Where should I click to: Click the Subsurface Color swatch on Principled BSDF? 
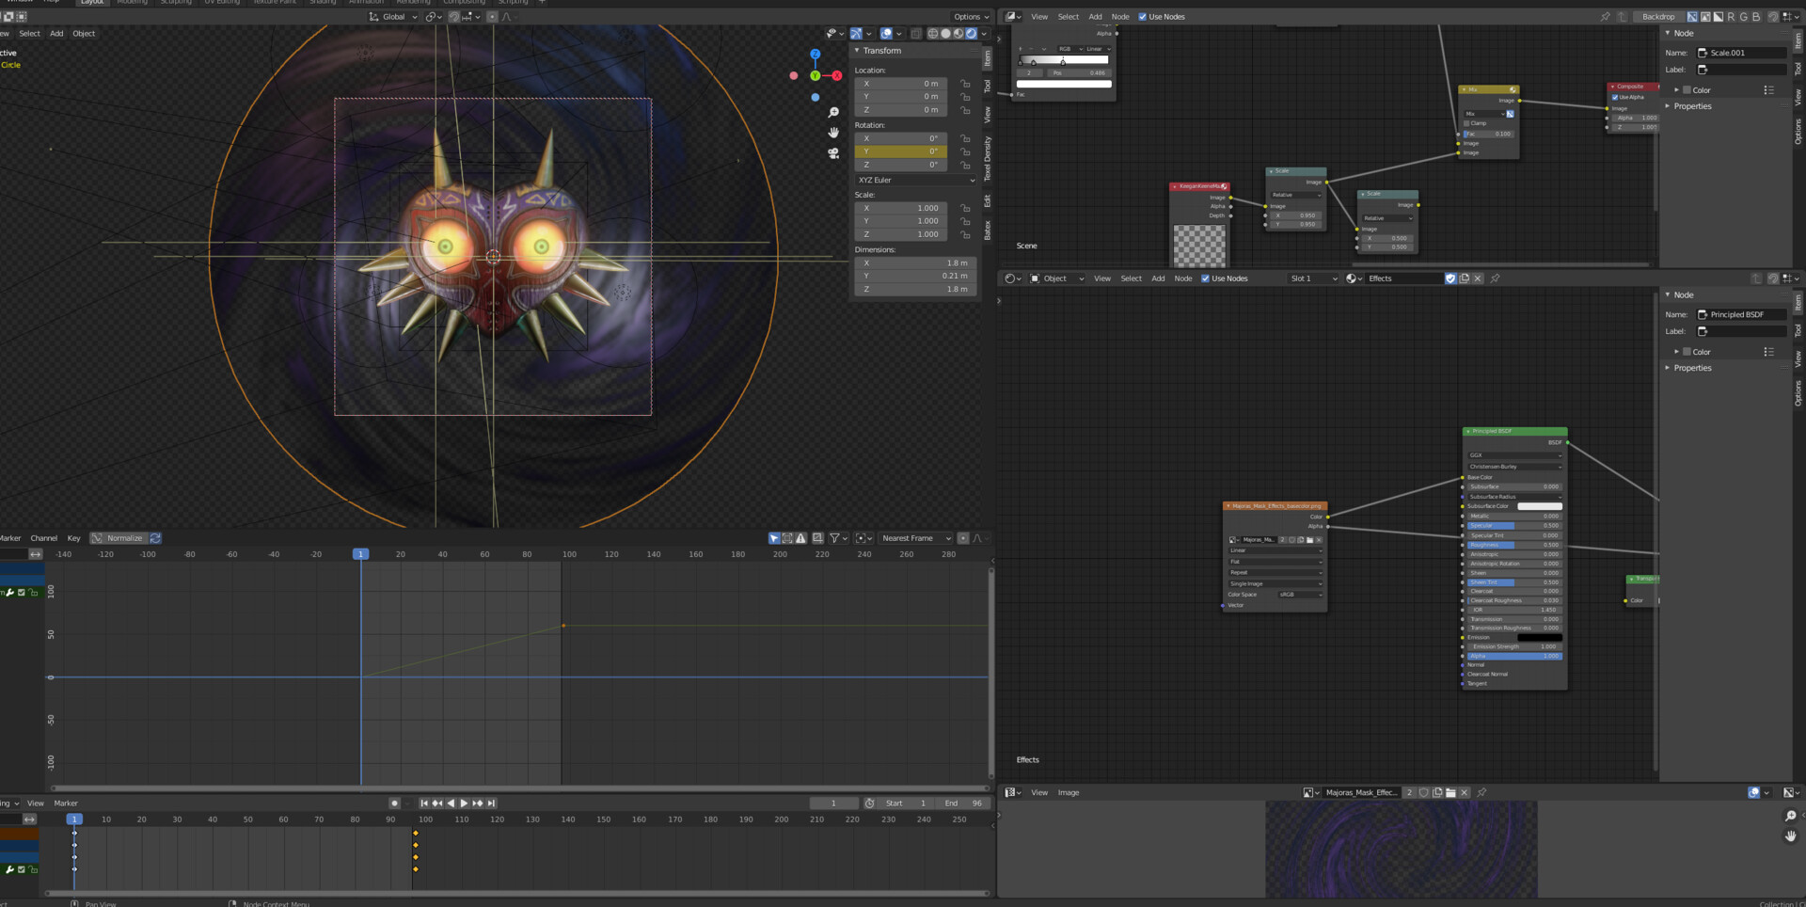coord(1540,506)
